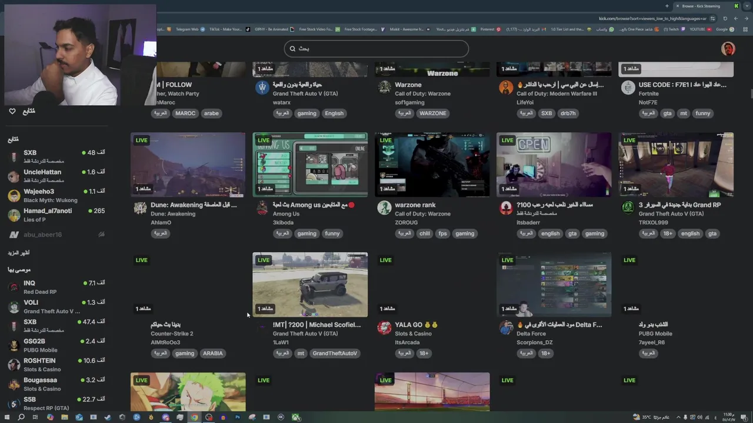Click the browser address bar URL
753x423 pixels.
click(x=652, y=18)
